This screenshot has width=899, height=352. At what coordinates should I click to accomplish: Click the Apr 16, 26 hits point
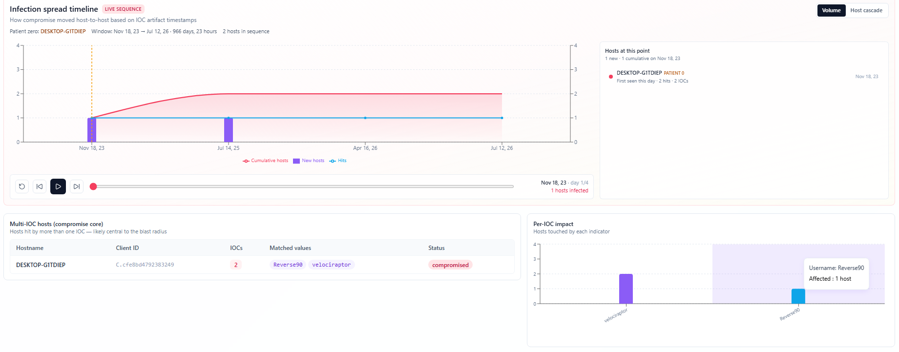[x=365, y=118]
